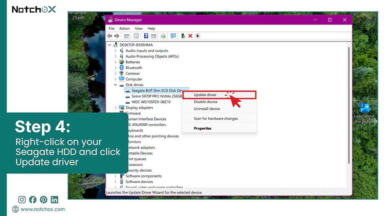The height and width of the screenshot is (216, 384).
Task: Collapse the Disk drives category
Action: coord(115,85)
